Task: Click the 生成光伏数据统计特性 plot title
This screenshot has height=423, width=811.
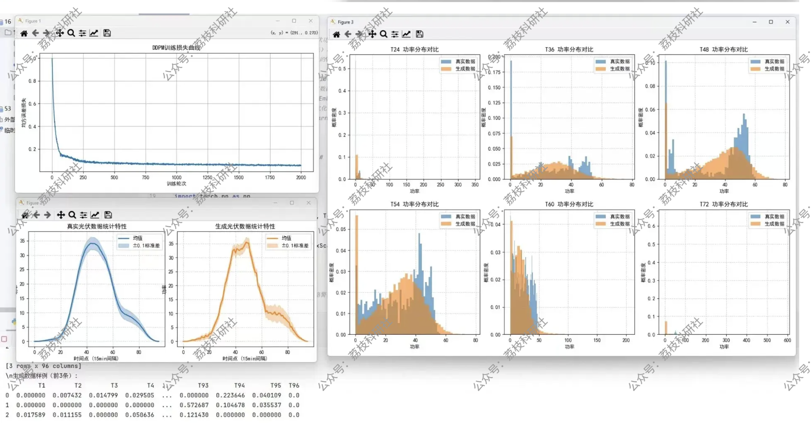Action: 245,226
